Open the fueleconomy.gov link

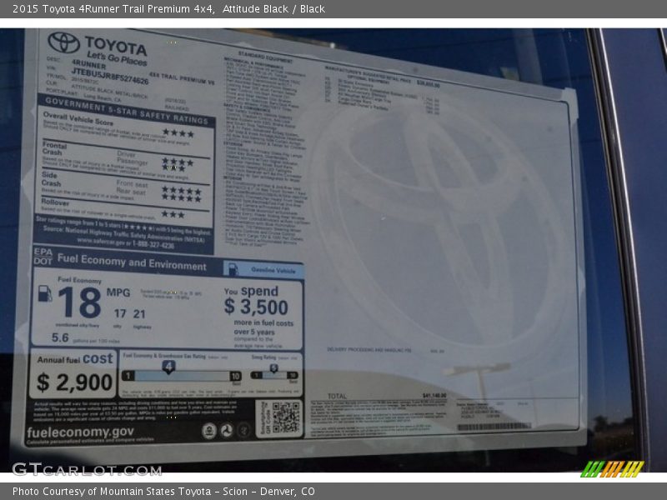(80, 432)
